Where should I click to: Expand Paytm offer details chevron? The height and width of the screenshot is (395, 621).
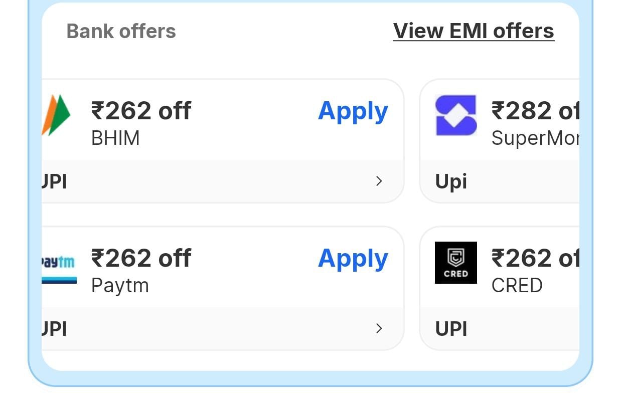379,329
